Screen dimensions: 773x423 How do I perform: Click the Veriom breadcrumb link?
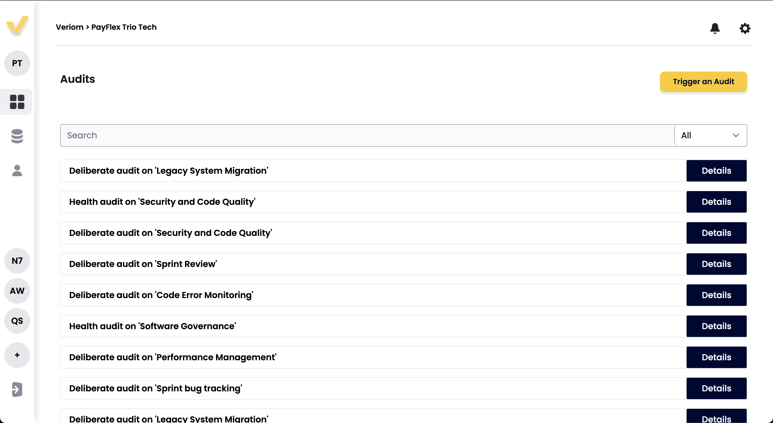click(70, 27)
